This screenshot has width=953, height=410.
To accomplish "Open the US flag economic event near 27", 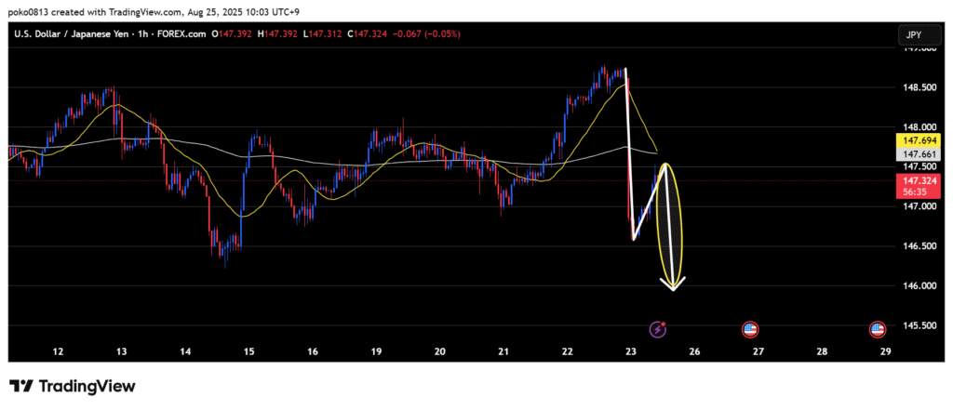I will [750, 329].
